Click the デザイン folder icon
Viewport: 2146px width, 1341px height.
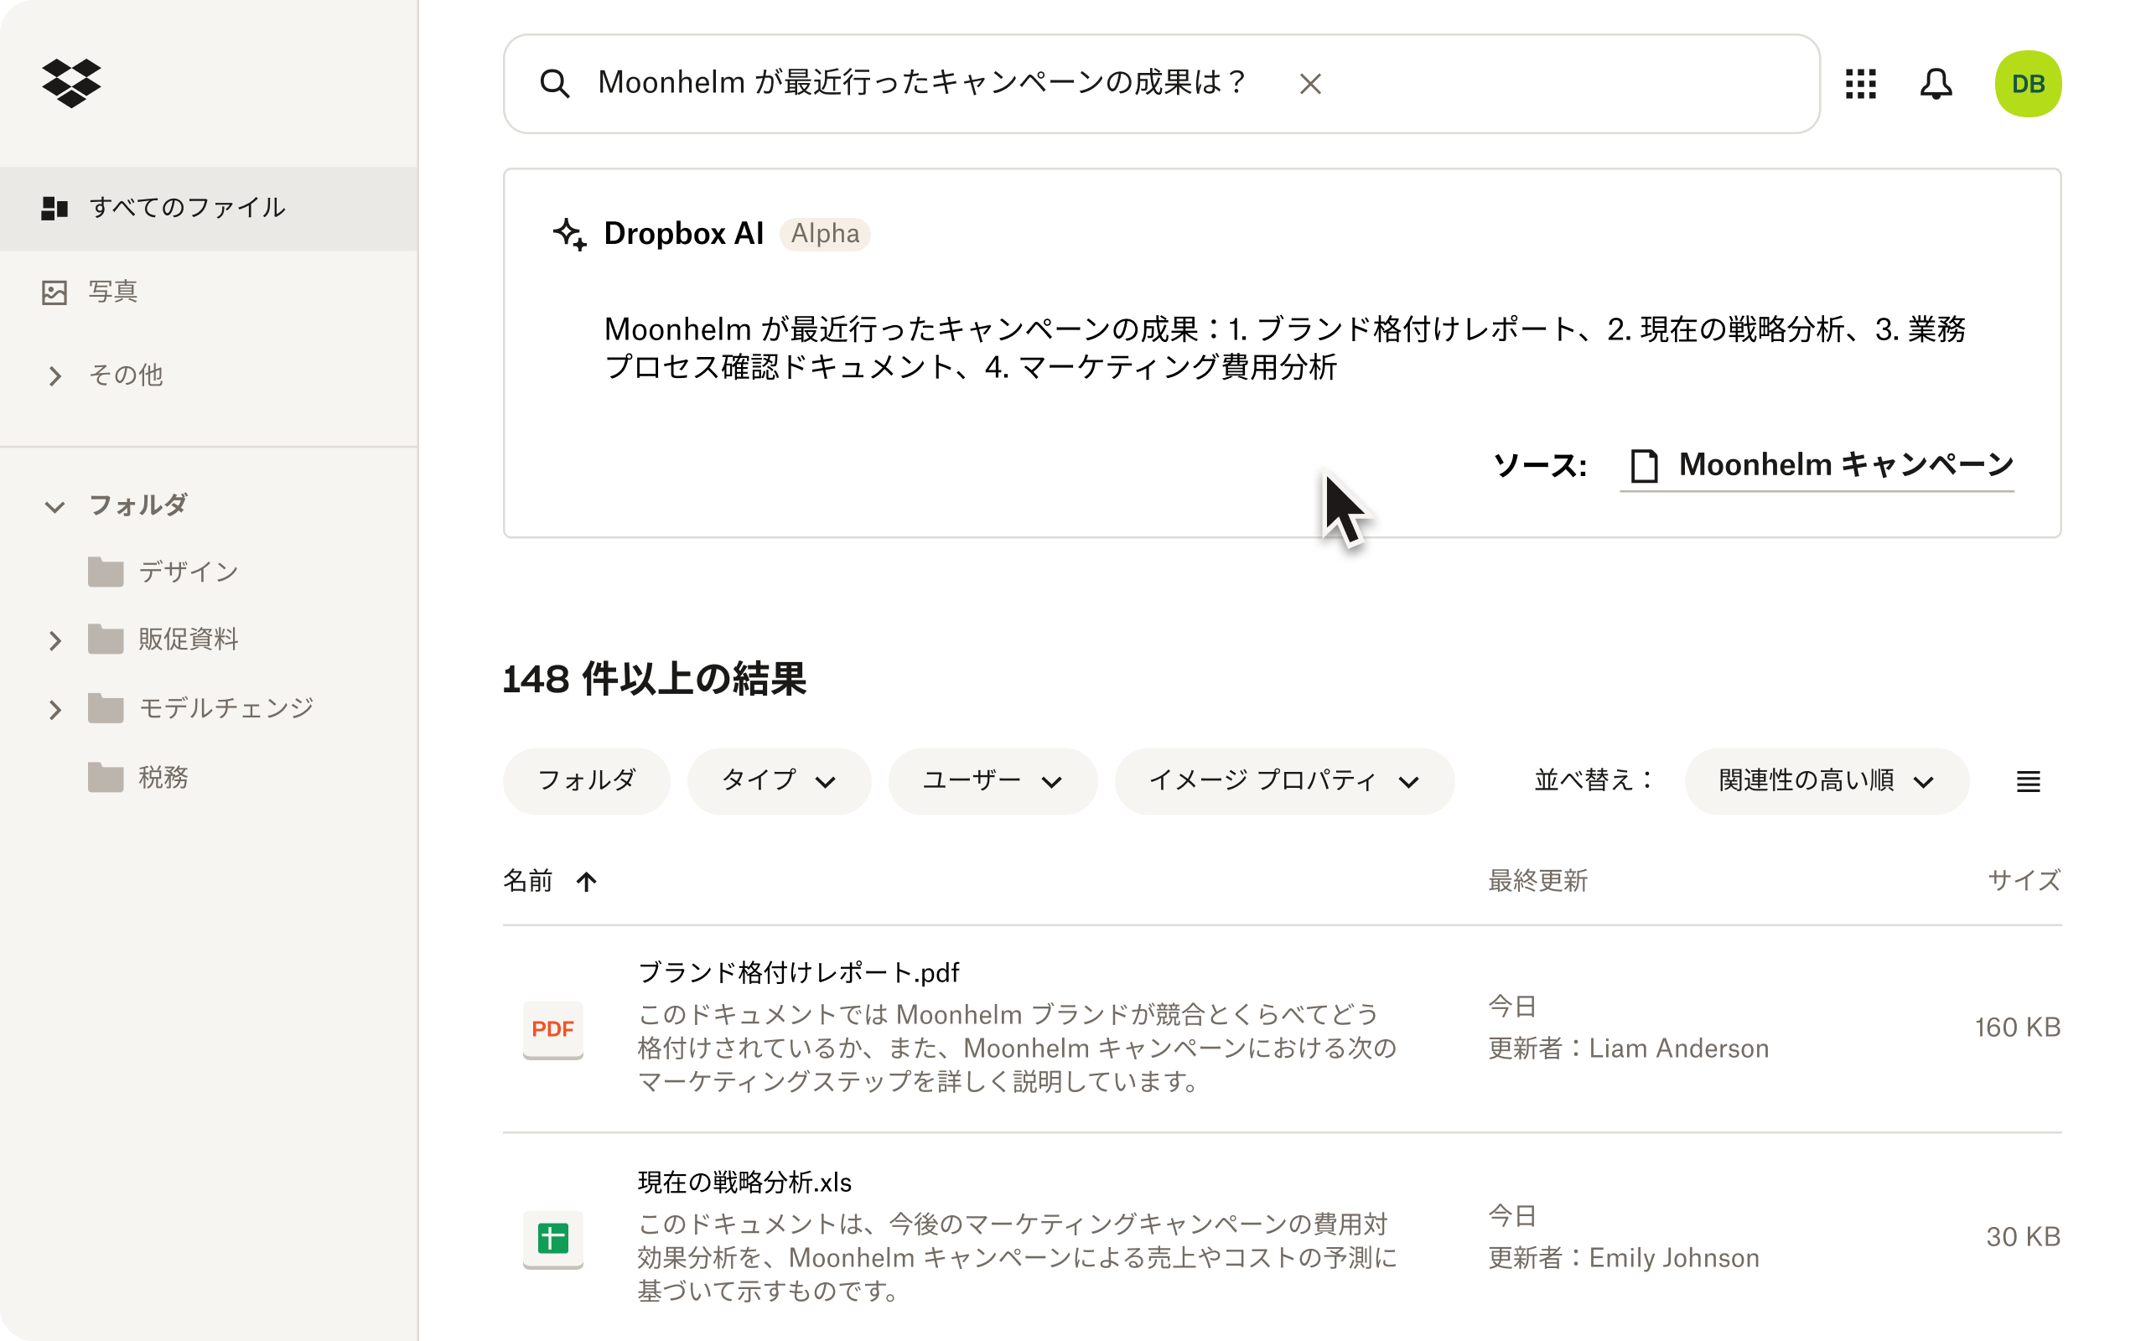point(106,572)
